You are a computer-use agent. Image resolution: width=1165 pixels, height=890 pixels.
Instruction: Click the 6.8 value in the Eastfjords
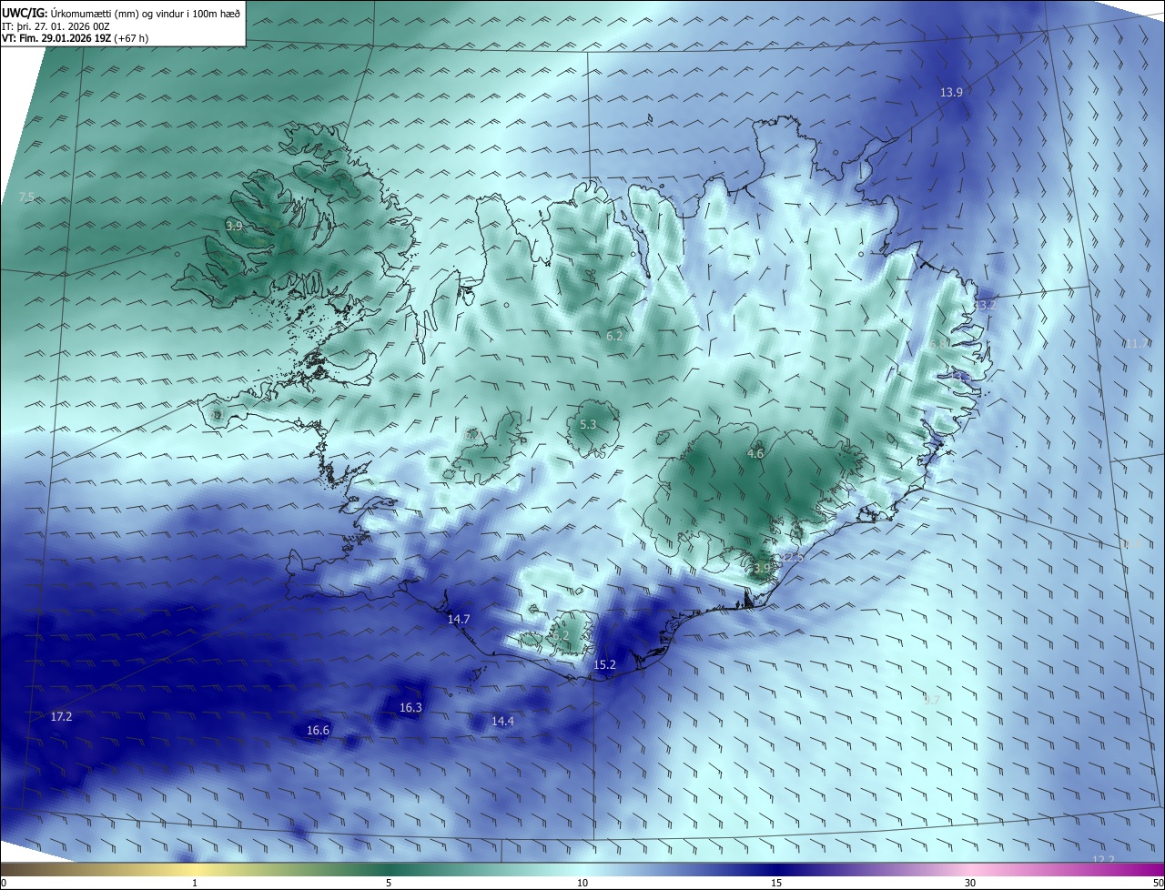click(938, 344)
